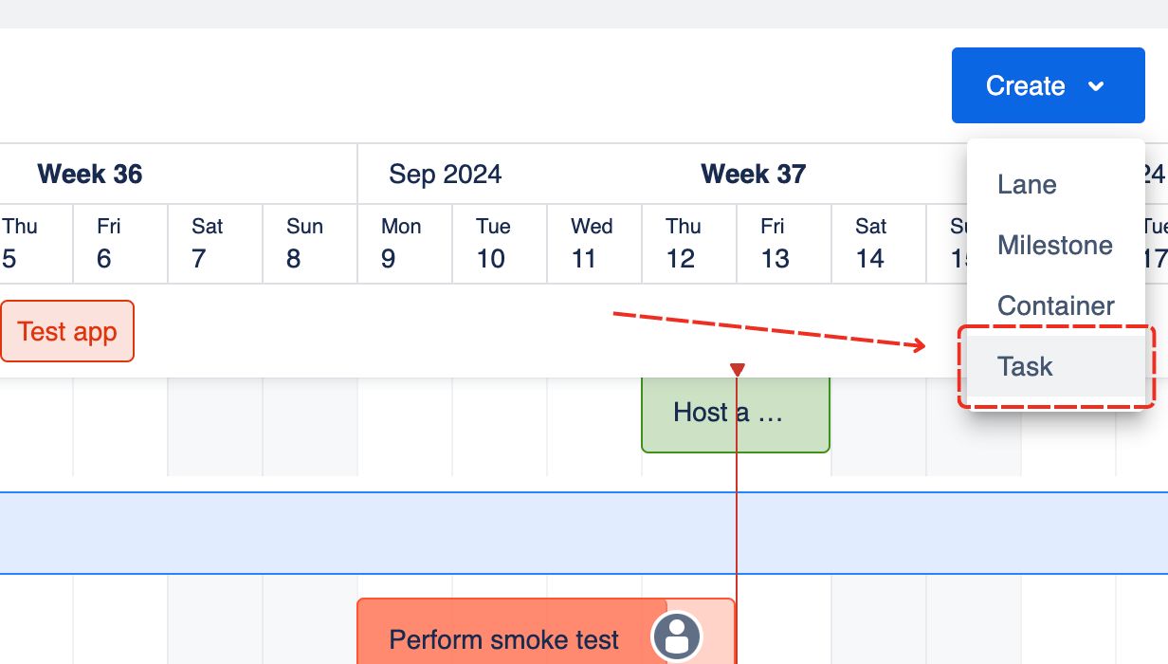Click the Week 37 header
This screenshot has width=1168, height=664.
(753, 174)
